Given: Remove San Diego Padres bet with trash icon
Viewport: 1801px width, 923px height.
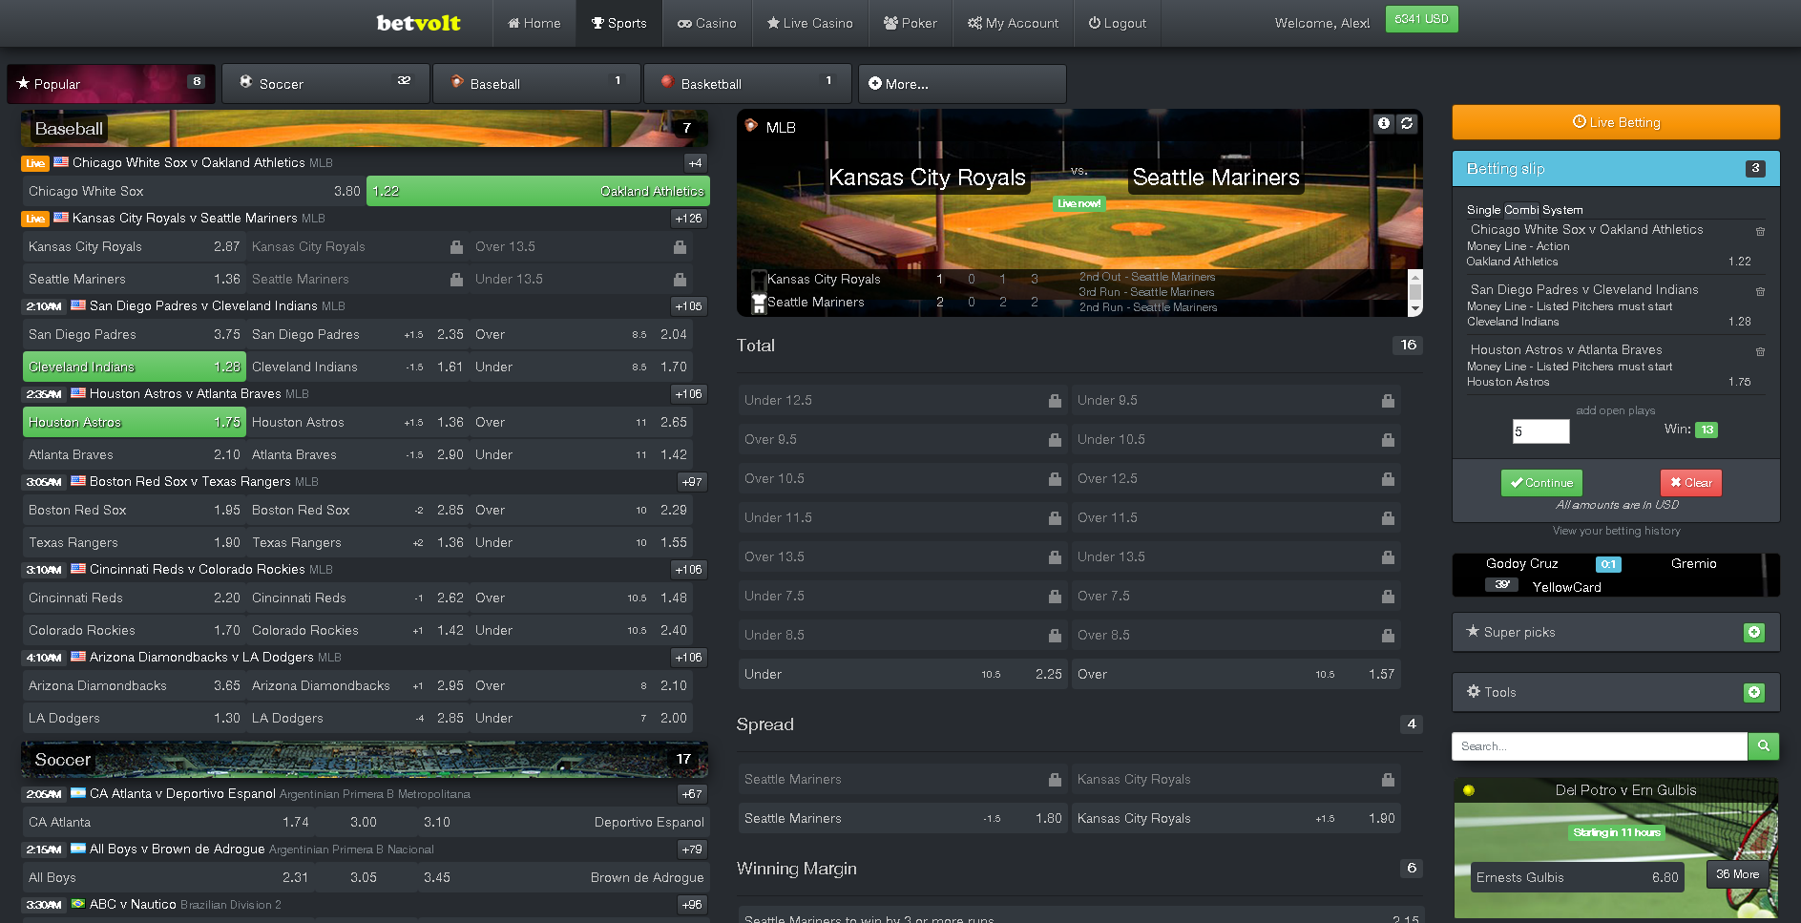Looking at the screenshot, I should [x=1760, y=291].
